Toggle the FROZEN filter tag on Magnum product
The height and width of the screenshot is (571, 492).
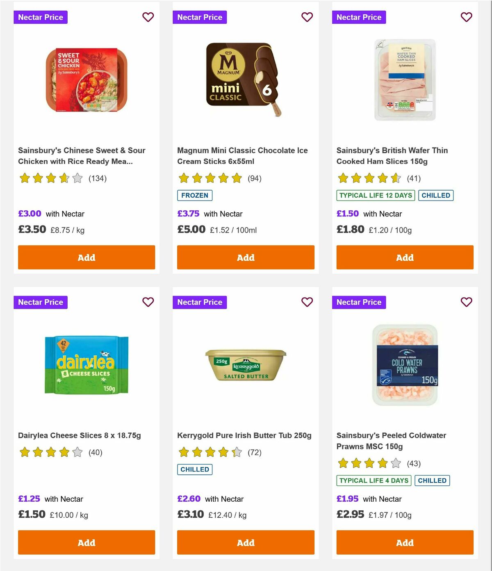[195, 196]
